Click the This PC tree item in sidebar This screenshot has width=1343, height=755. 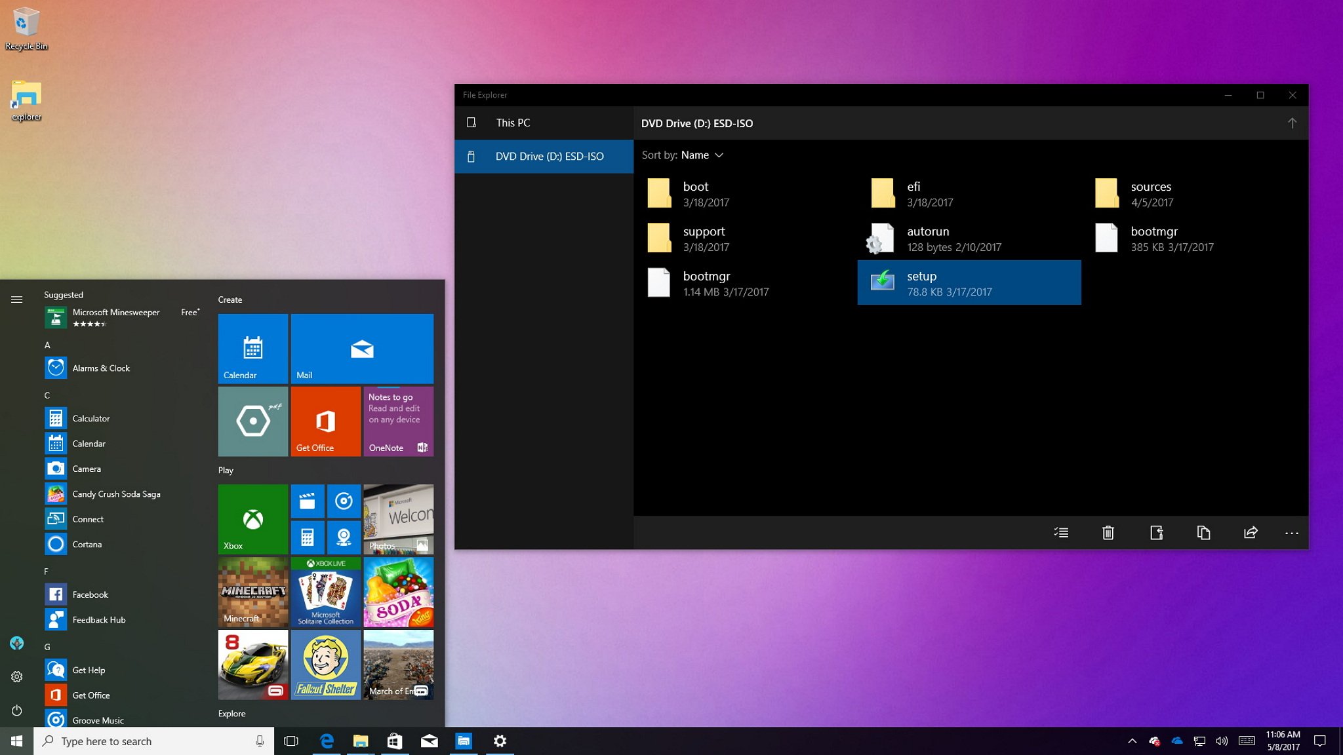pyautogui.click(x=513, y=123)
